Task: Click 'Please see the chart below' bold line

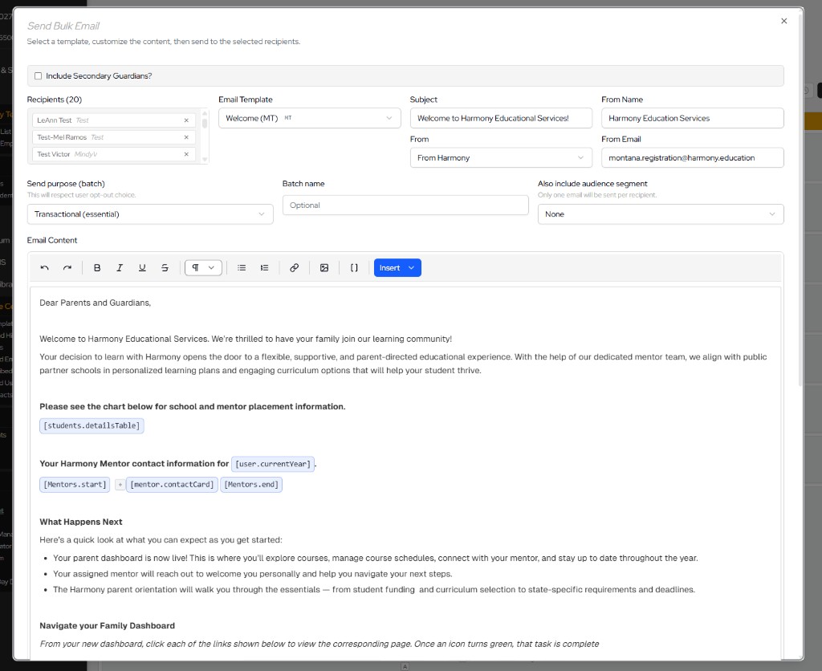Action: (193, 407)
